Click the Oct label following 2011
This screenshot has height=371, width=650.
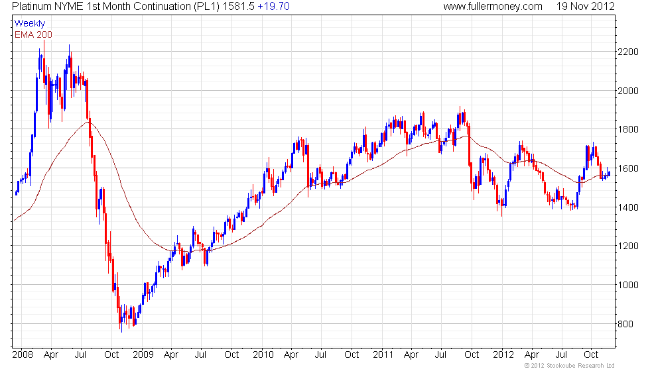click(472, 354)
